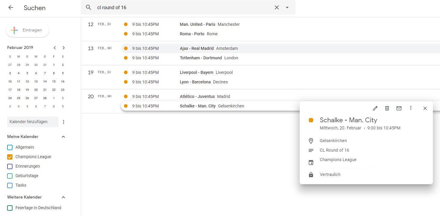The height and width of the screenshot is (216, 440).
Task: Pick 20 in the mini calendar
Action: pyautogui.click(x=36, y=90)
